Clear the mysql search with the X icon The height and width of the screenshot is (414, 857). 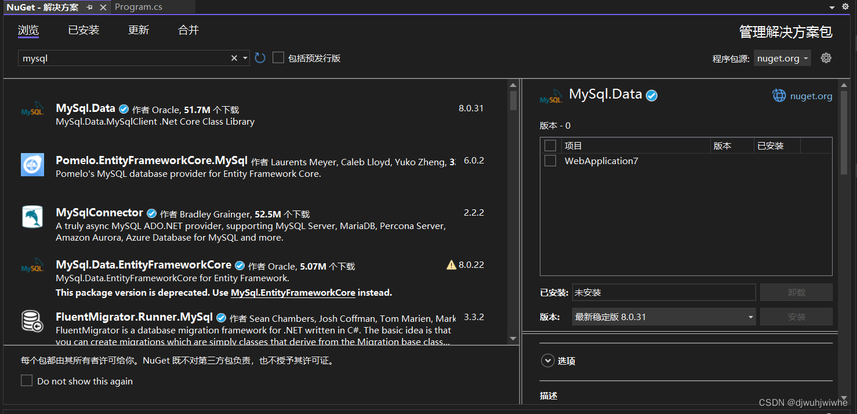(x=234, y=57)
